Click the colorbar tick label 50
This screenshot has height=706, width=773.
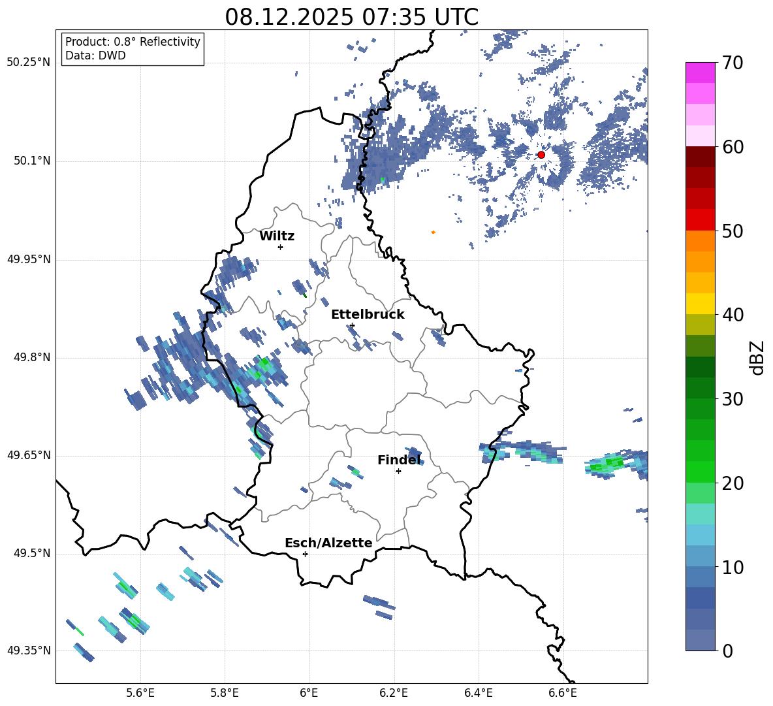point(733,231)
